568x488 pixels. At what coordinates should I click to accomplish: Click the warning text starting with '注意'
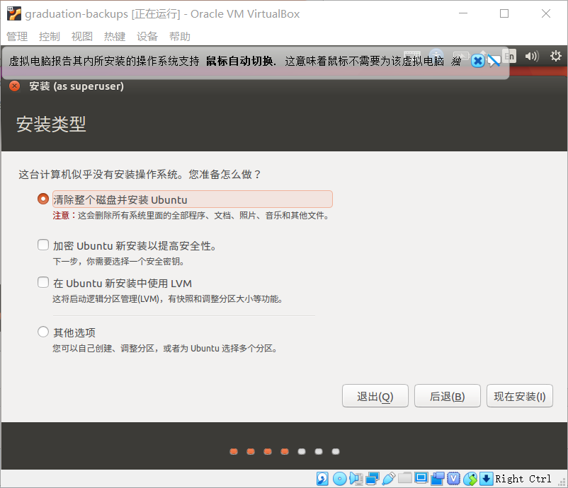click(191, 216)
